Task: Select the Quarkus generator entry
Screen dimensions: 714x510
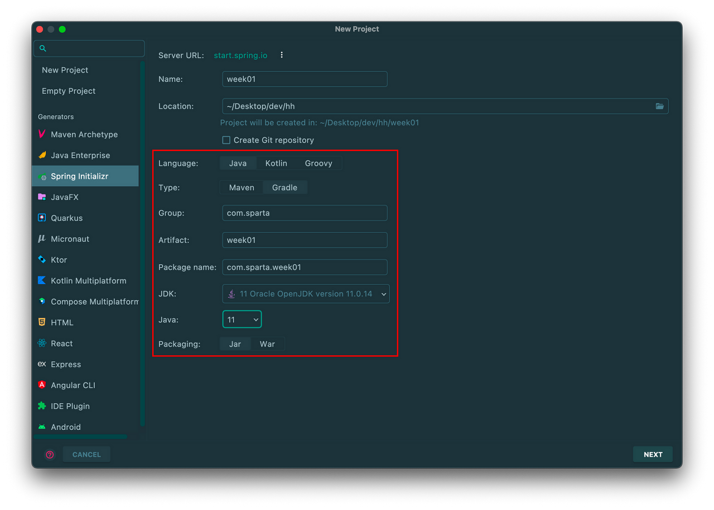Action: coord(86,218)
